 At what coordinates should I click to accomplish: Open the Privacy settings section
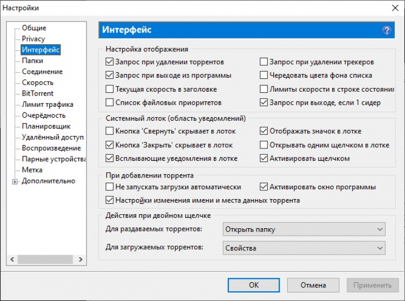point(33,39)
